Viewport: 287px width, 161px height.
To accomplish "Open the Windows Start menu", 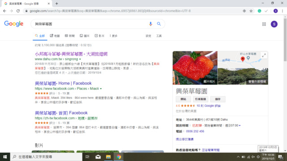I will coord(5,157).
